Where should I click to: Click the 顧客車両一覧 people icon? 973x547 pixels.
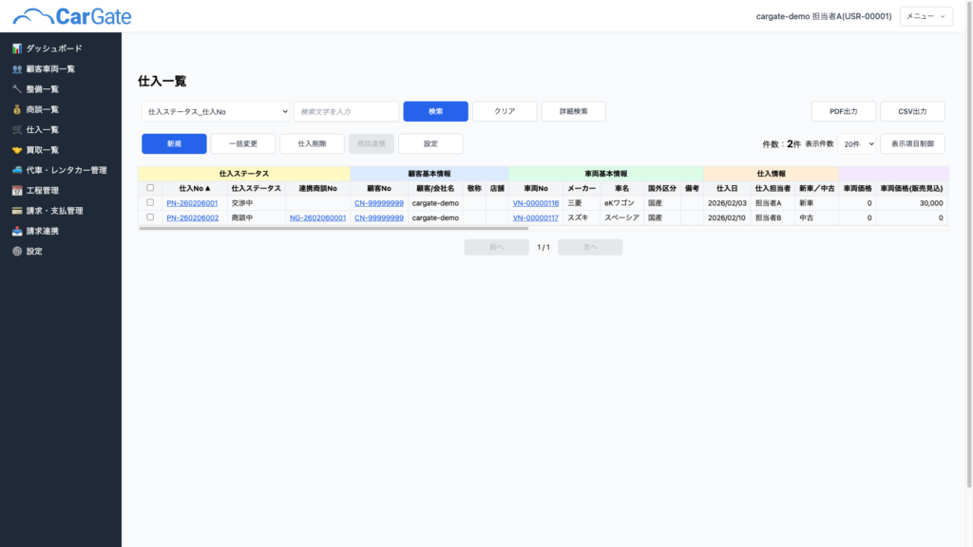coord(17,68)
